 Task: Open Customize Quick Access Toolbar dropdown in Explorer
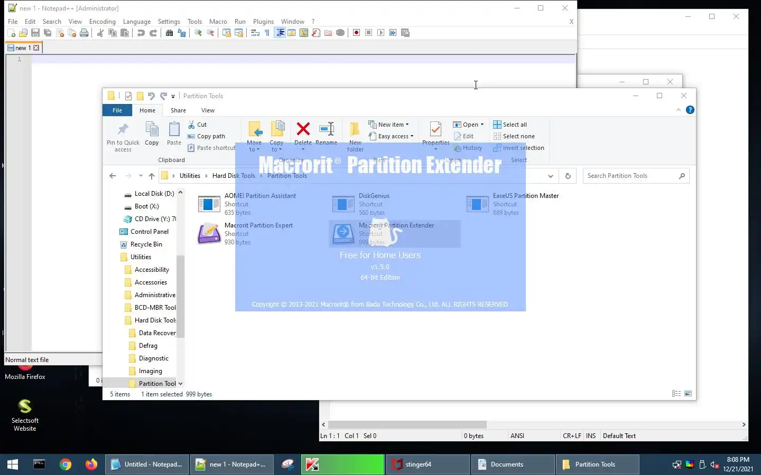pyautogui.click(x=173, y=96)
